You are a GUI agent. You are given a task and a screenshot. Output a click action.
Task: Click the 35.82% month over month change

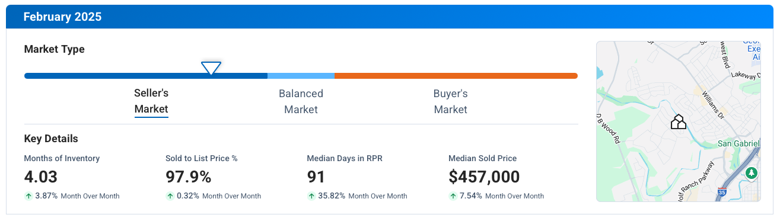[332, 196]
